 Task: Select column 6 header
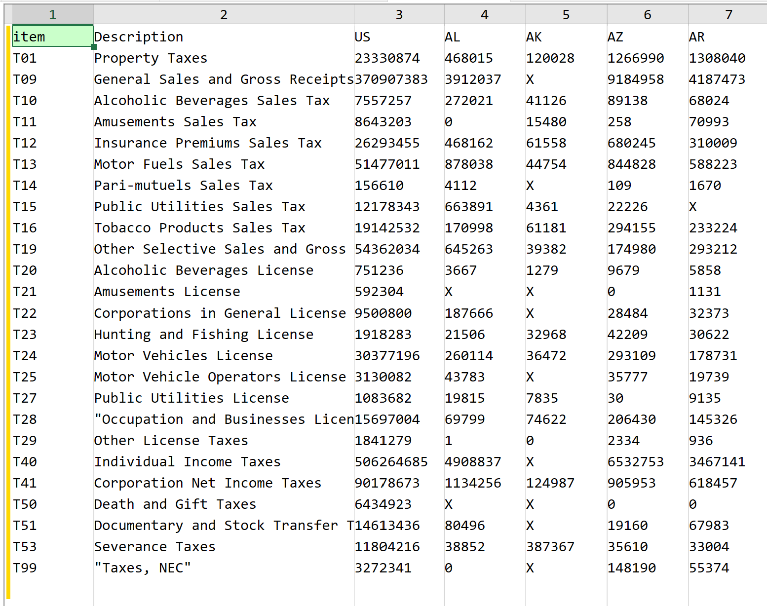point(648,15)
